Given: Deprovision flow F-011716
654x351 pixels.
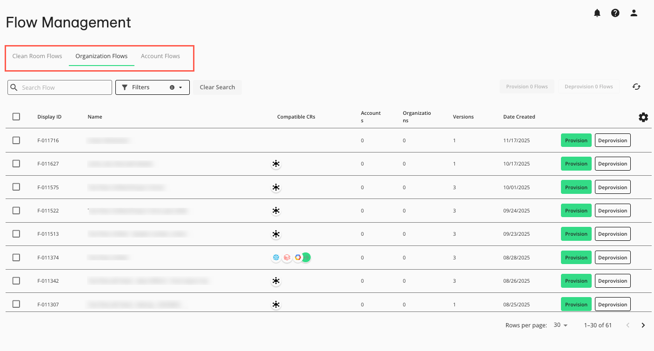Looking at the screenshot, I should coord(613,140).
